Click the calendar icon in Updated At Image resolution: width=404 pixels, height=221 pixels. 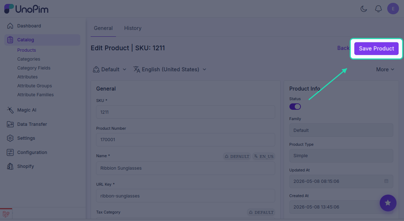coord(386,181)
